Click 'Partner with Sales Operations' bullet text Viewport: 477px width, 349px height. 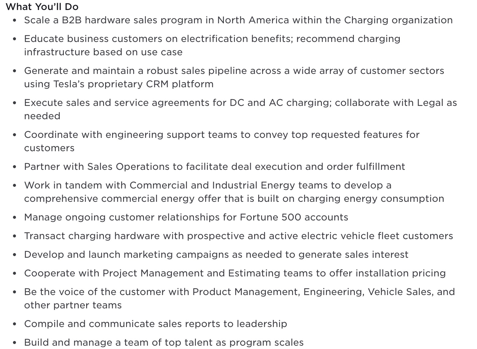pos(215,167)
